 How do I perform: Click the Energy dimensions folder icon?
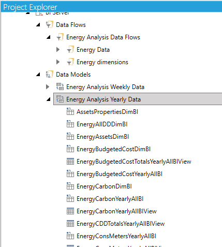pos(70,62)
